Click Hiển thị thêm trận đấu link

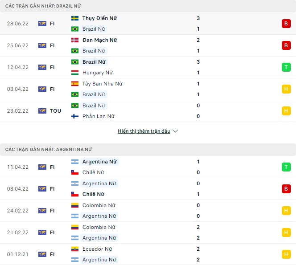coord(144,131)
